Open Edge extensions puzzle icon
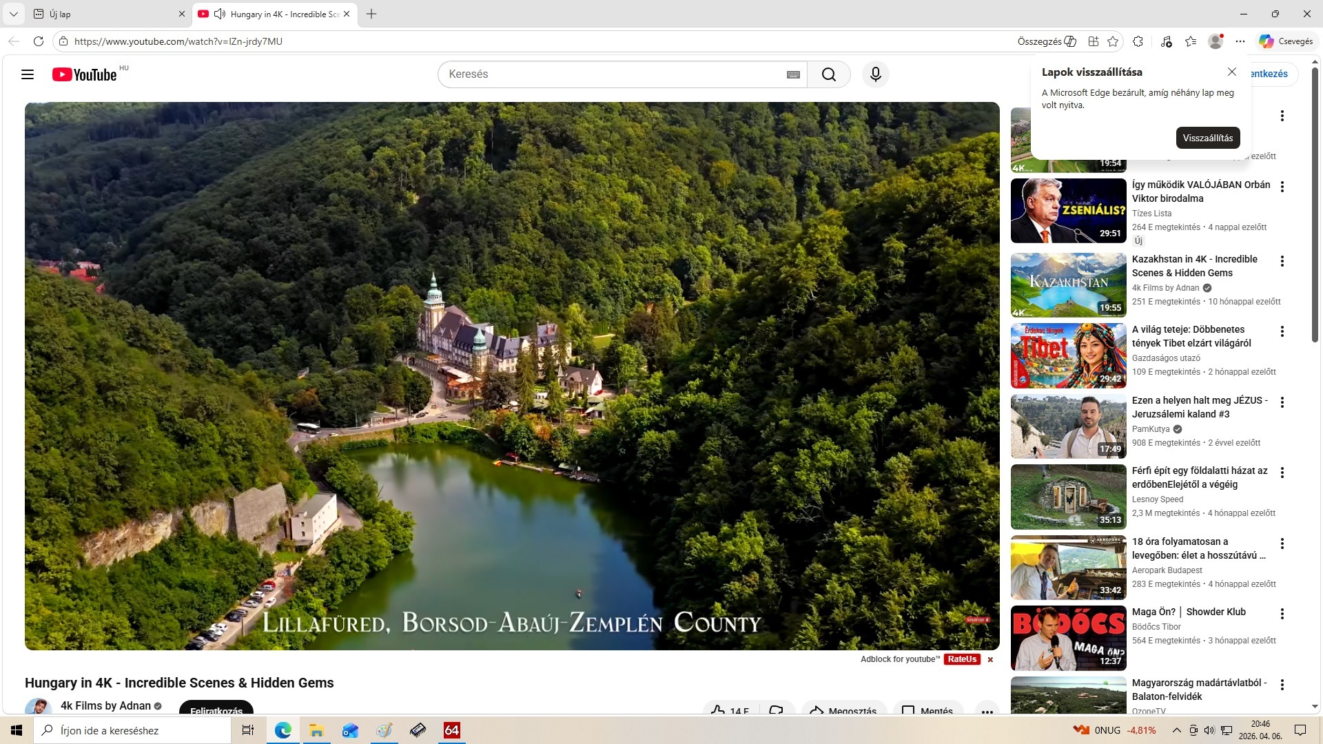 coord(1138,41)
